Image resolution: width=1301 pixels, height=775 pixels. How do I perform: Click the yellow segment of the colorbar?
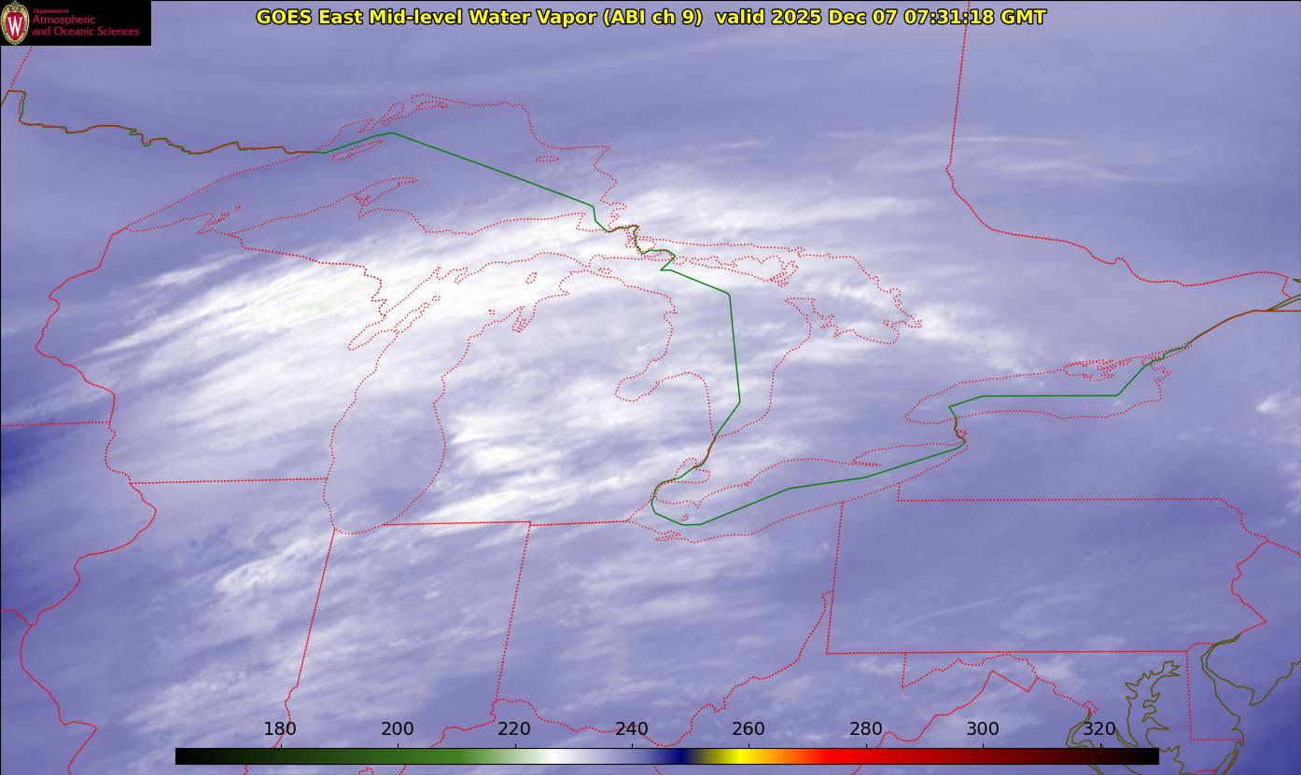(737, 756)
